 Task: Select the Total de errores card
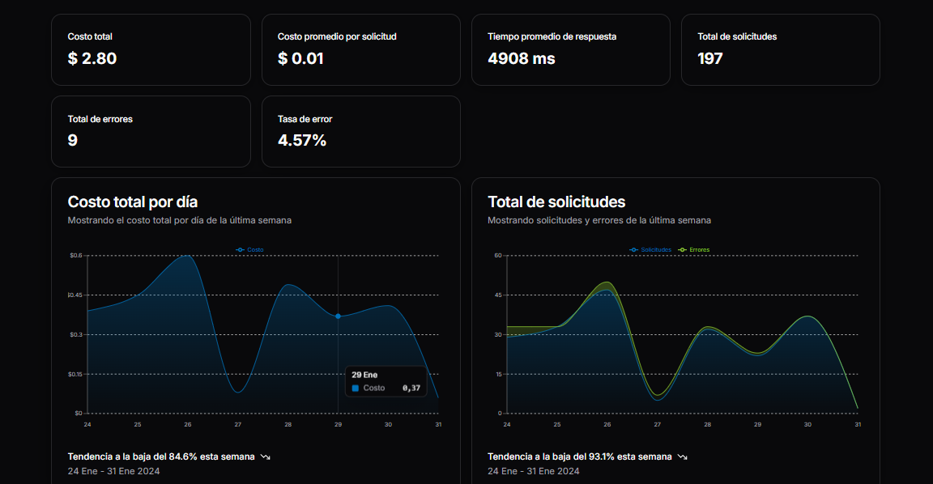click(x=151, y=131)
